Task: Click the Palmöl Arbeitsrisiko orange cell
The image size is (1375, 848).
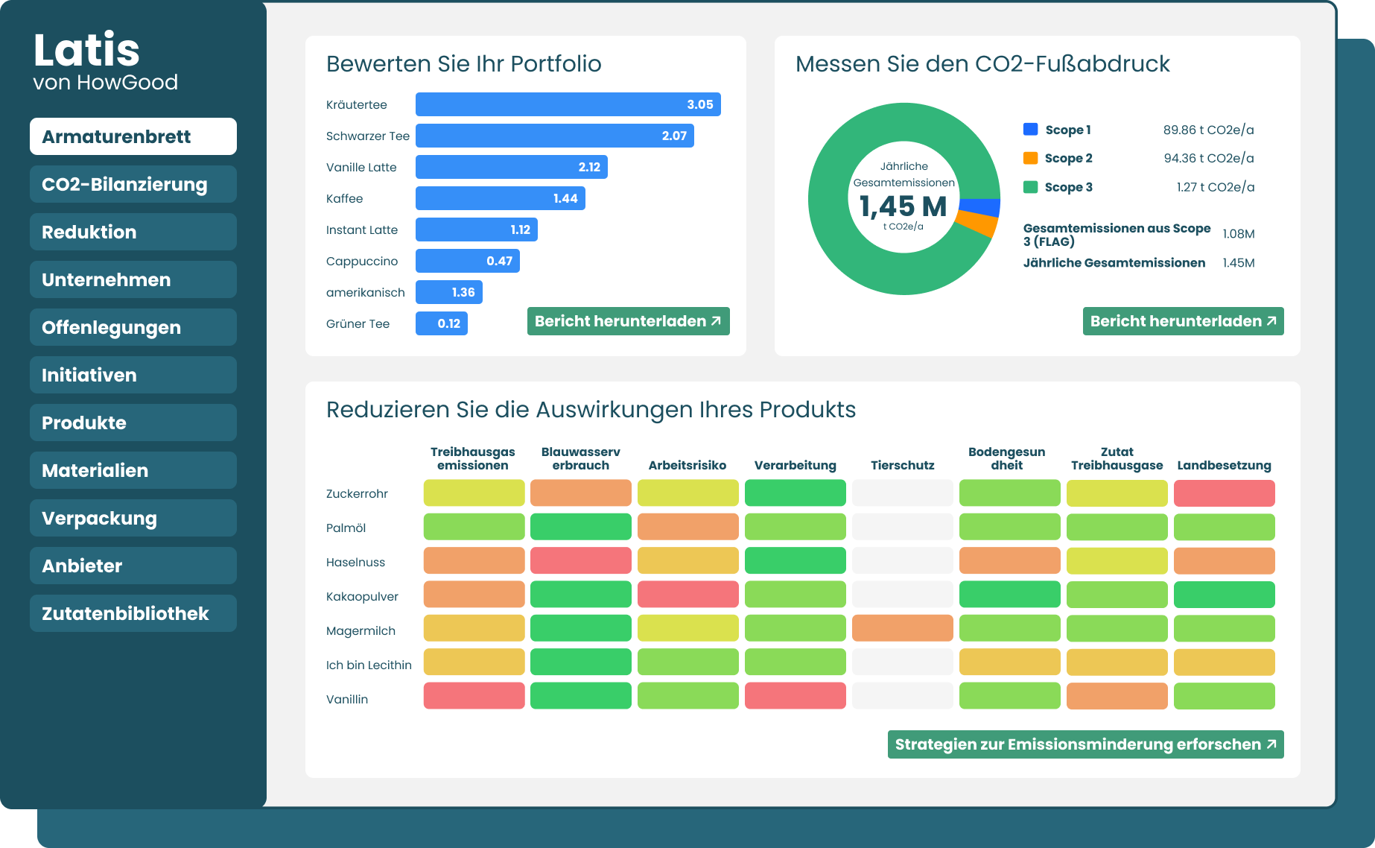Action: 688,527
